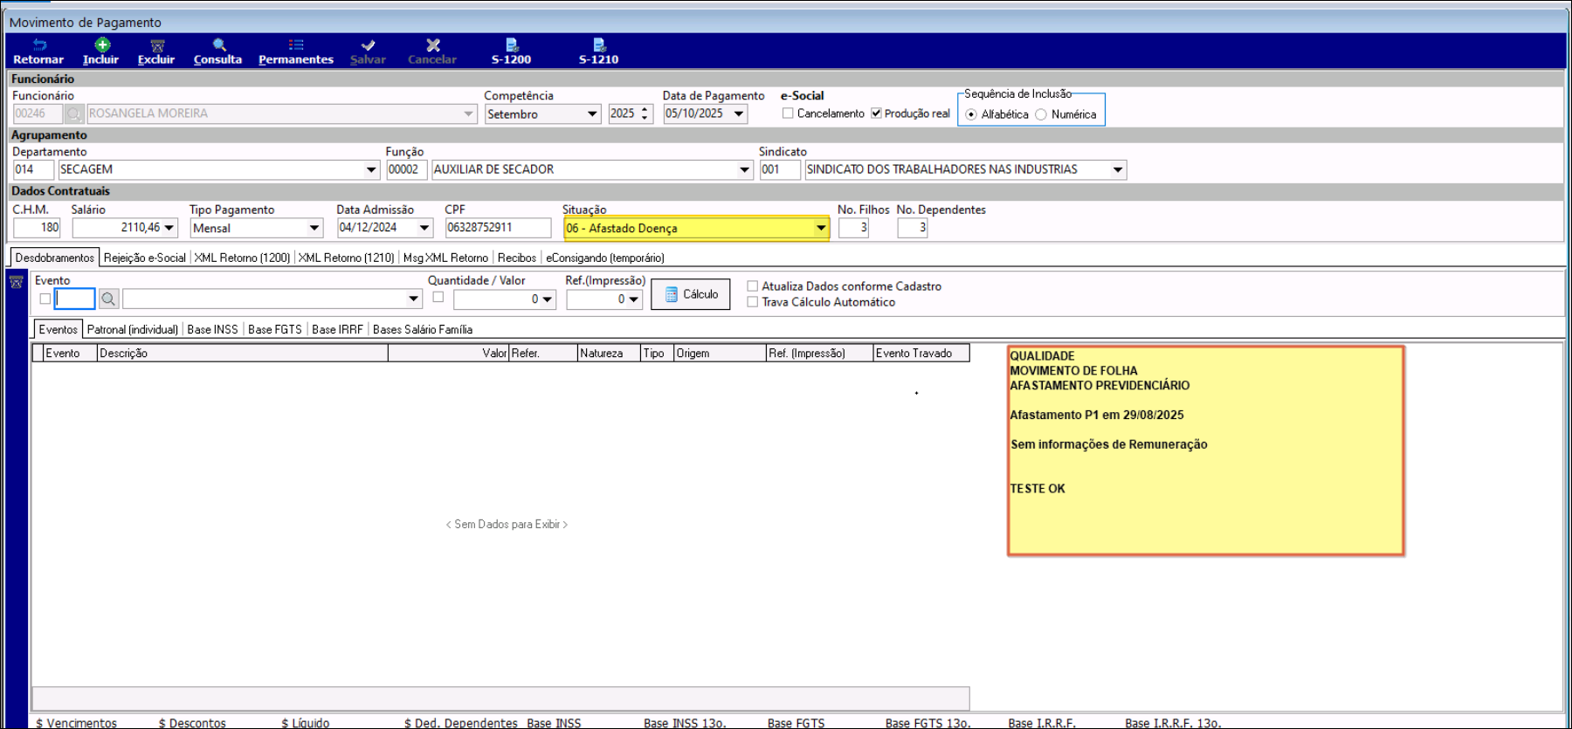Viewport: 1572px width, 729px height.
Task: Increment the year 2025 spinner
Action: click(x=645, y=110)
